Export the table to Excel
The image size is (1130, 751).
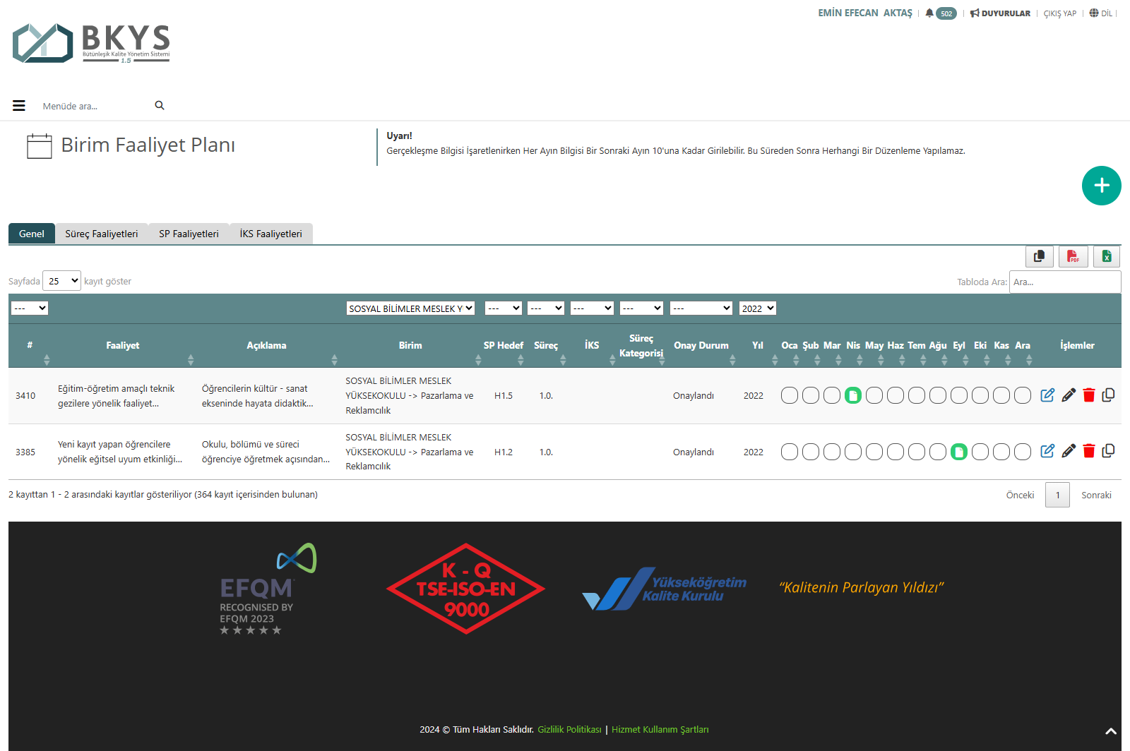[x=1107, y=256]
